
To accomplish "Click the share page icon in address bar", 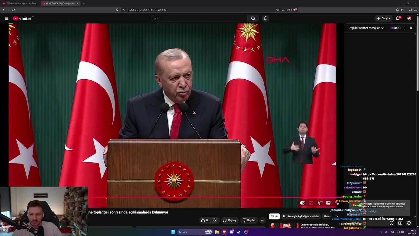I will [289, 10].
